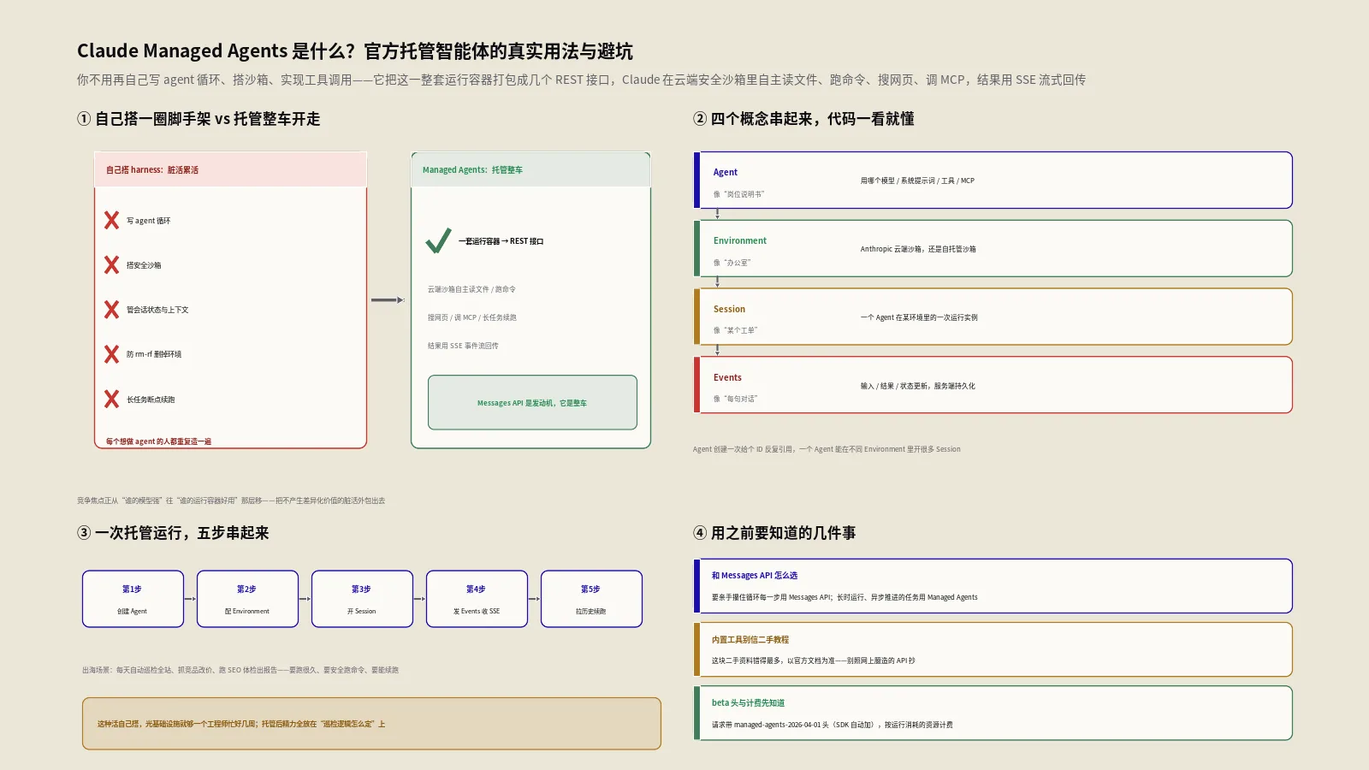This screenshot has height=770, width=1369.
Task: Select the Events concept card
Action: (x=993, y=385)
